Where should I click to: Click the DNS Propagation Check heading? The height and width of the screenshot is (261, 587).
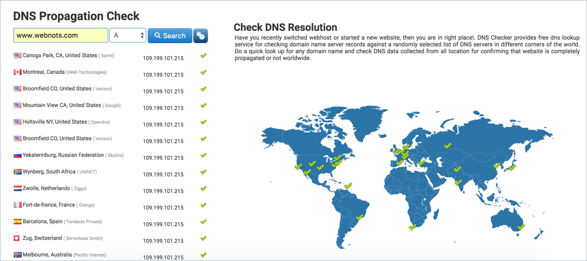click(76, 16)
